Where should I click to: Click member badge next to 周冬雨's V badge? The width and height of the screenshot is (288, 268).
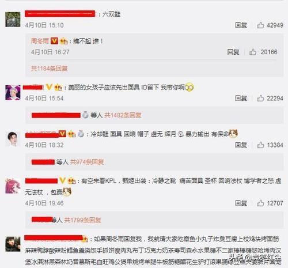pyautogui.click(x=64, y=41)
